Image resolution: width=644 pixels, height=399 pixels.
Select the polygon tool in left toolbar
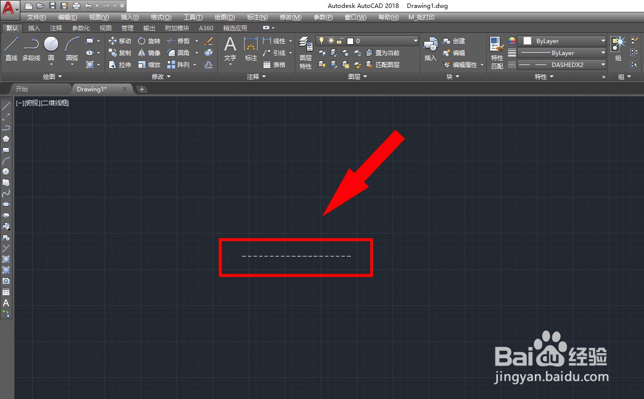pyautogui.click(x=6, y=138)
